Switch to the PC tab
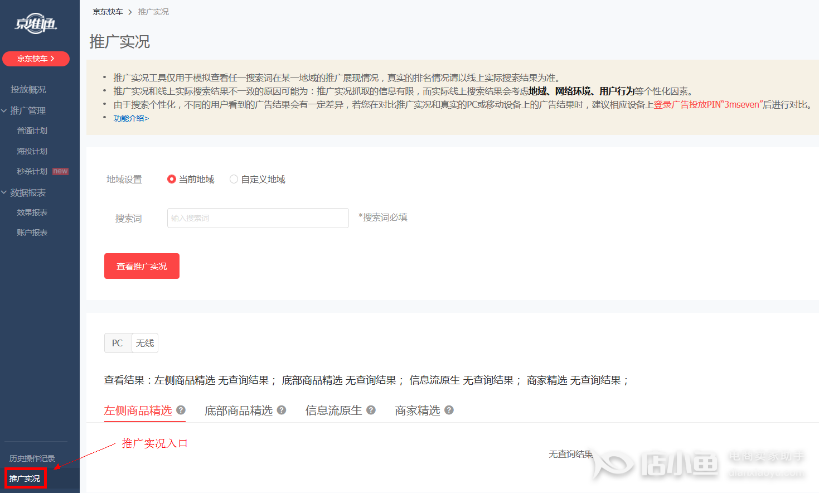This screenshot has width=819, height=493. coord(118,343)
